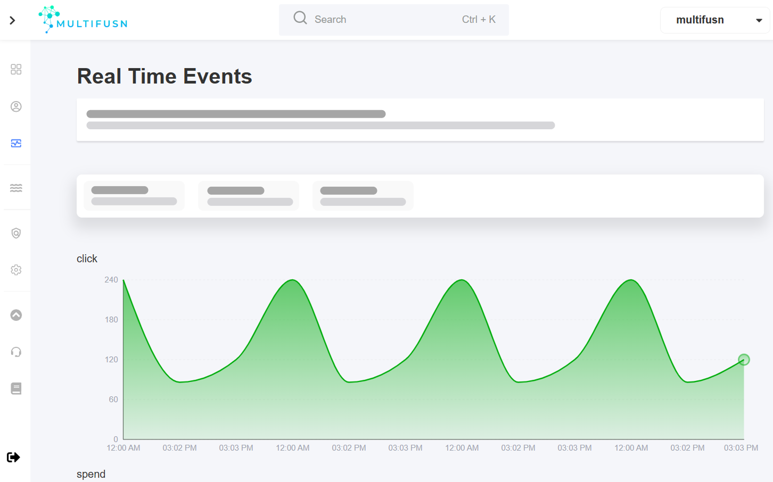
Task: Open the dashboard grid icon in sidebar
Action: (x=16, y=69)
